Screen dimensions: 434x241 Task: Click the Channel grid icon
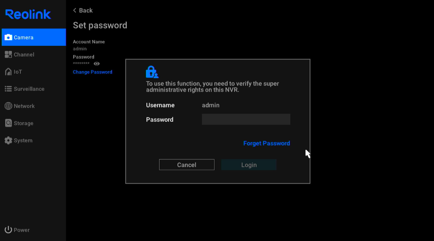click(x=9, y=54)
